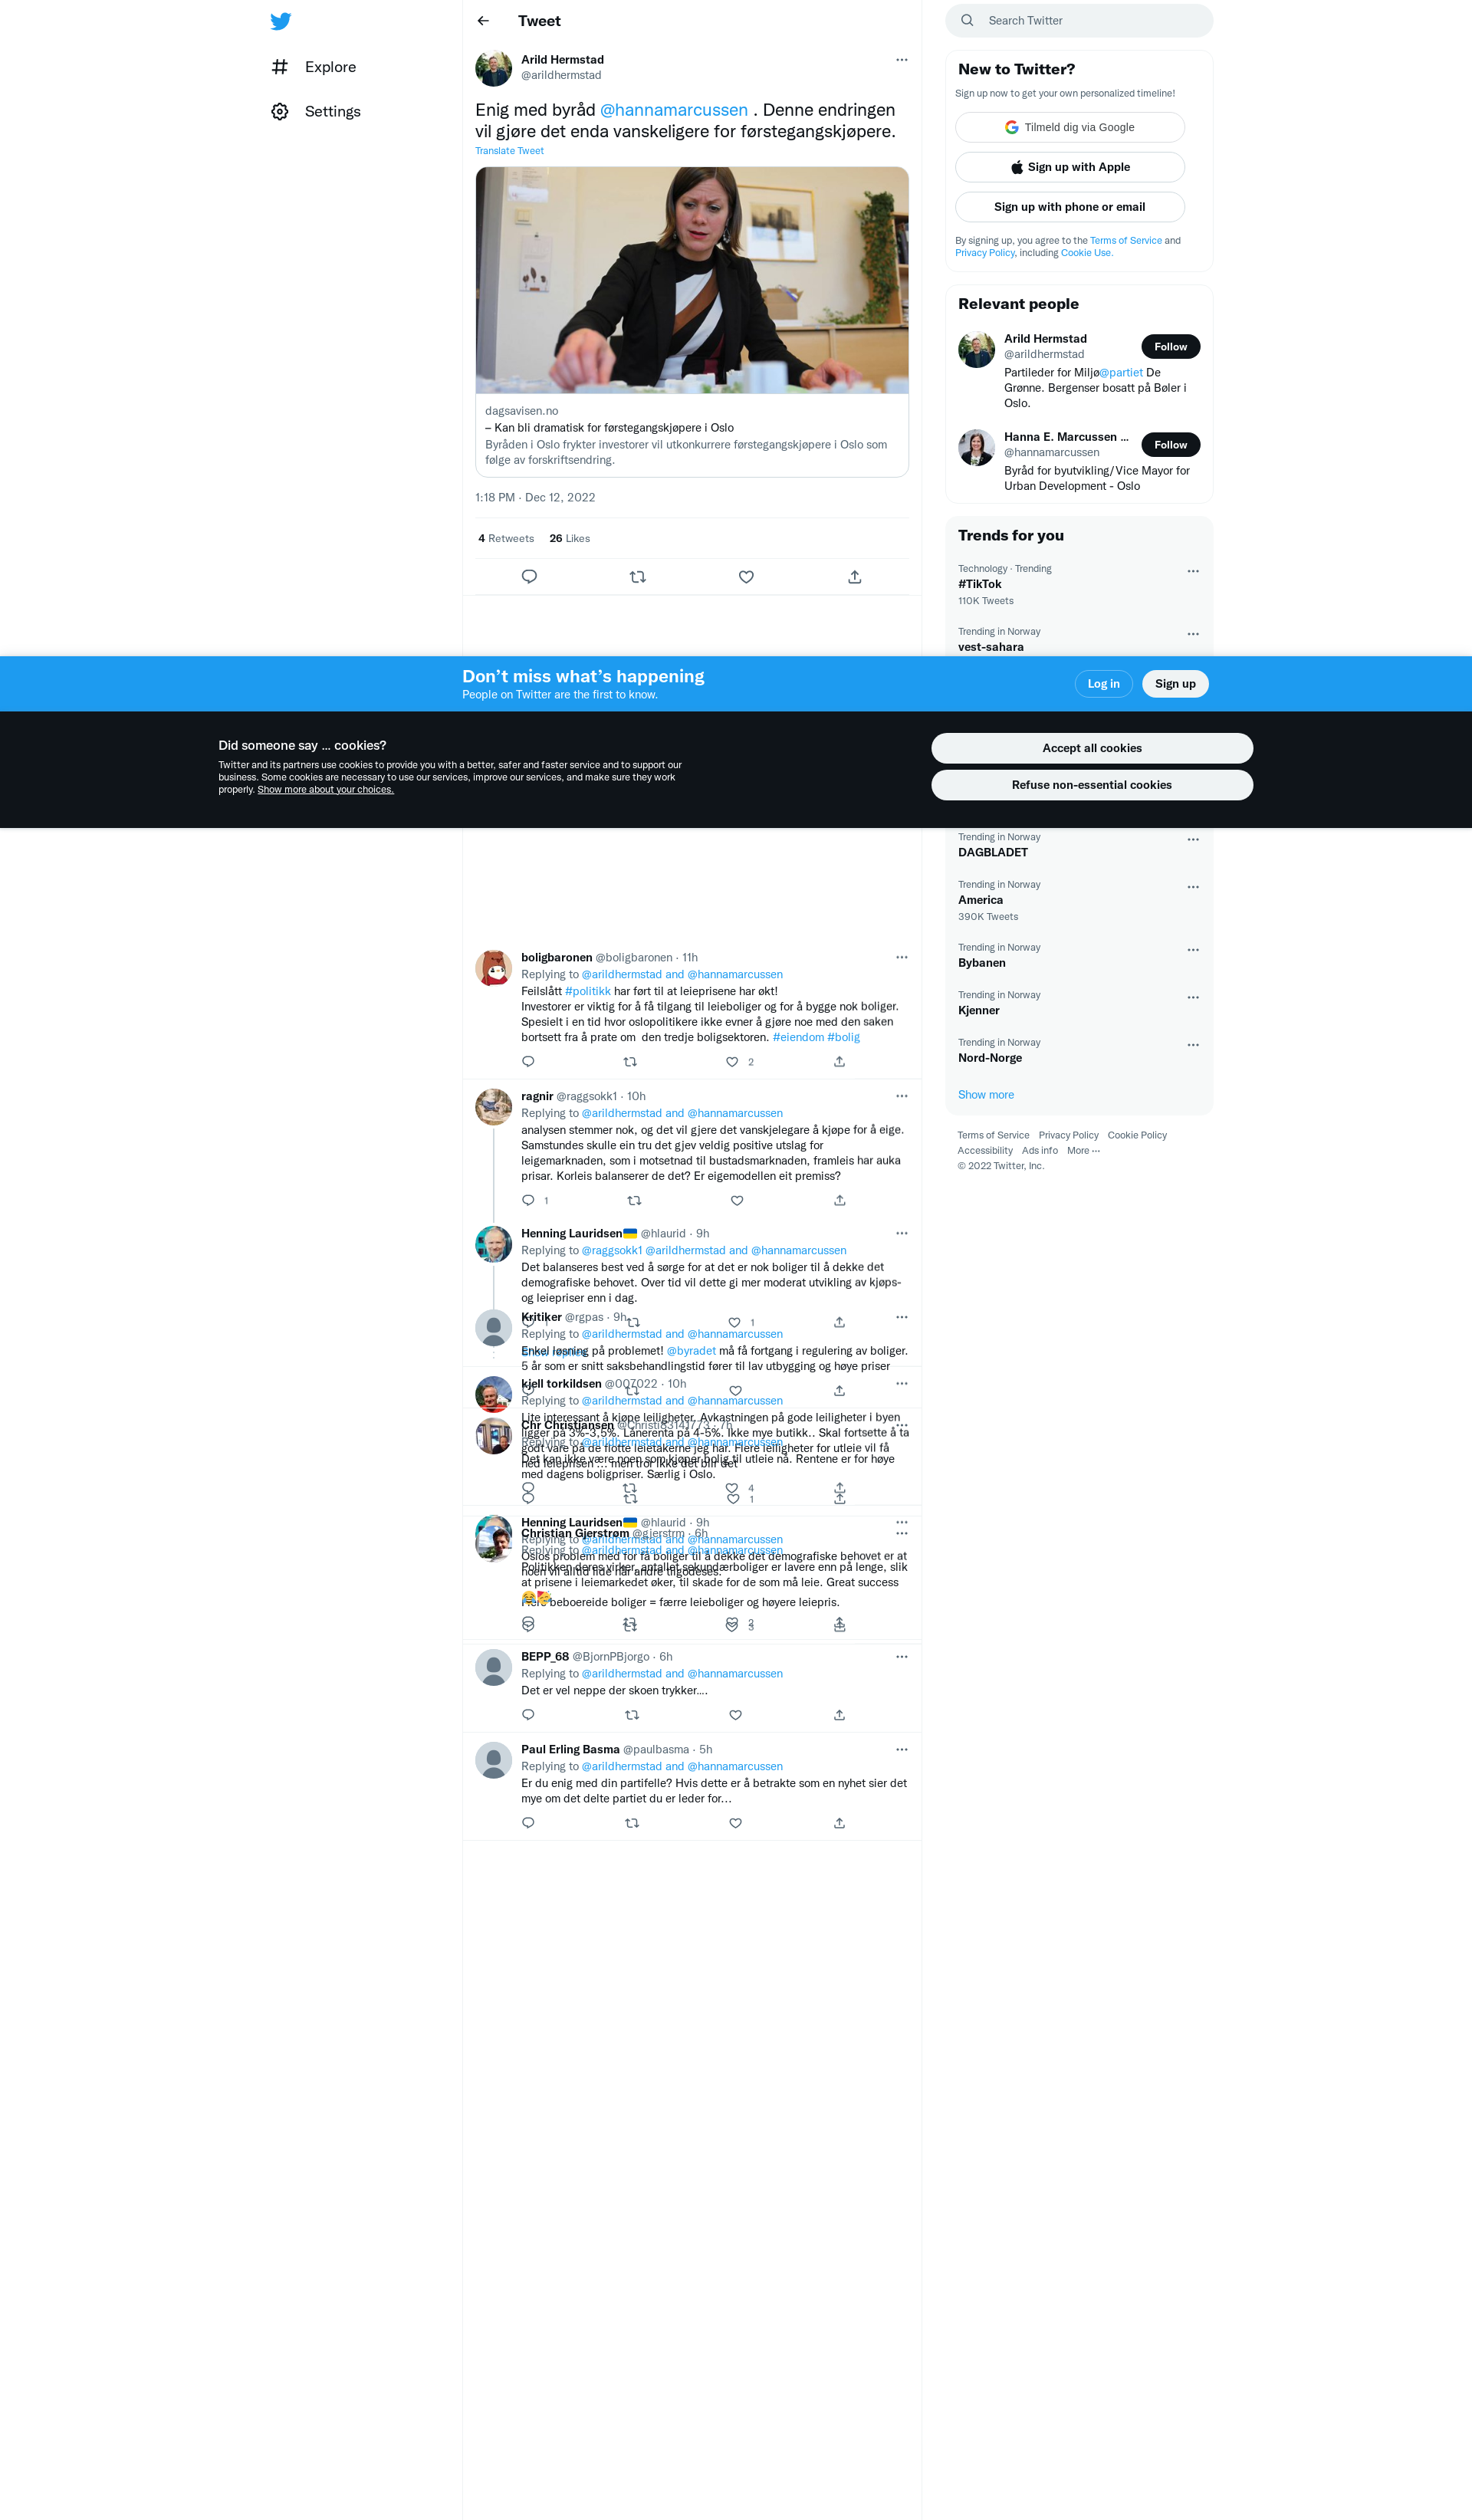Open more options on ragnir's tweet

click(x=902, y=1096)
